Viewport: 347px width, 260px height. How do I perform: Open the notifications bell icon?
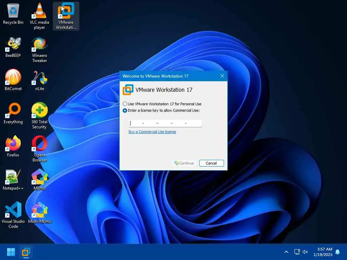(338, 252)
